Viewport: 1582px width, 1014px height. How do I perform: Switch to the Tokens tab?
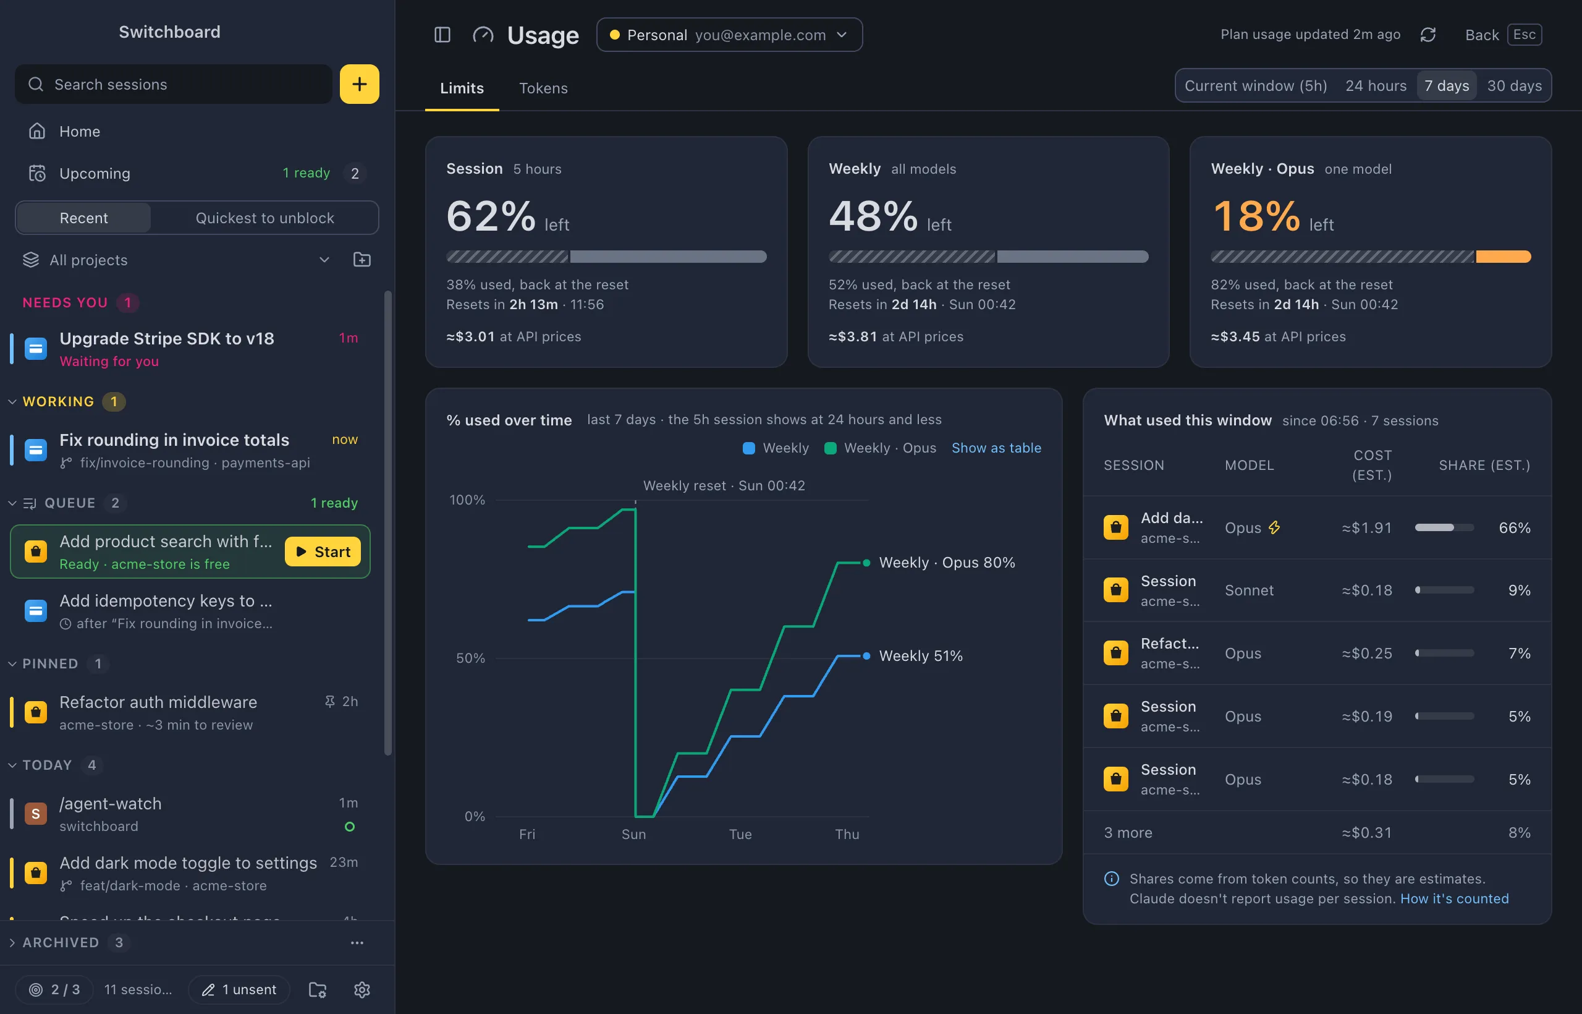(543, 88)
